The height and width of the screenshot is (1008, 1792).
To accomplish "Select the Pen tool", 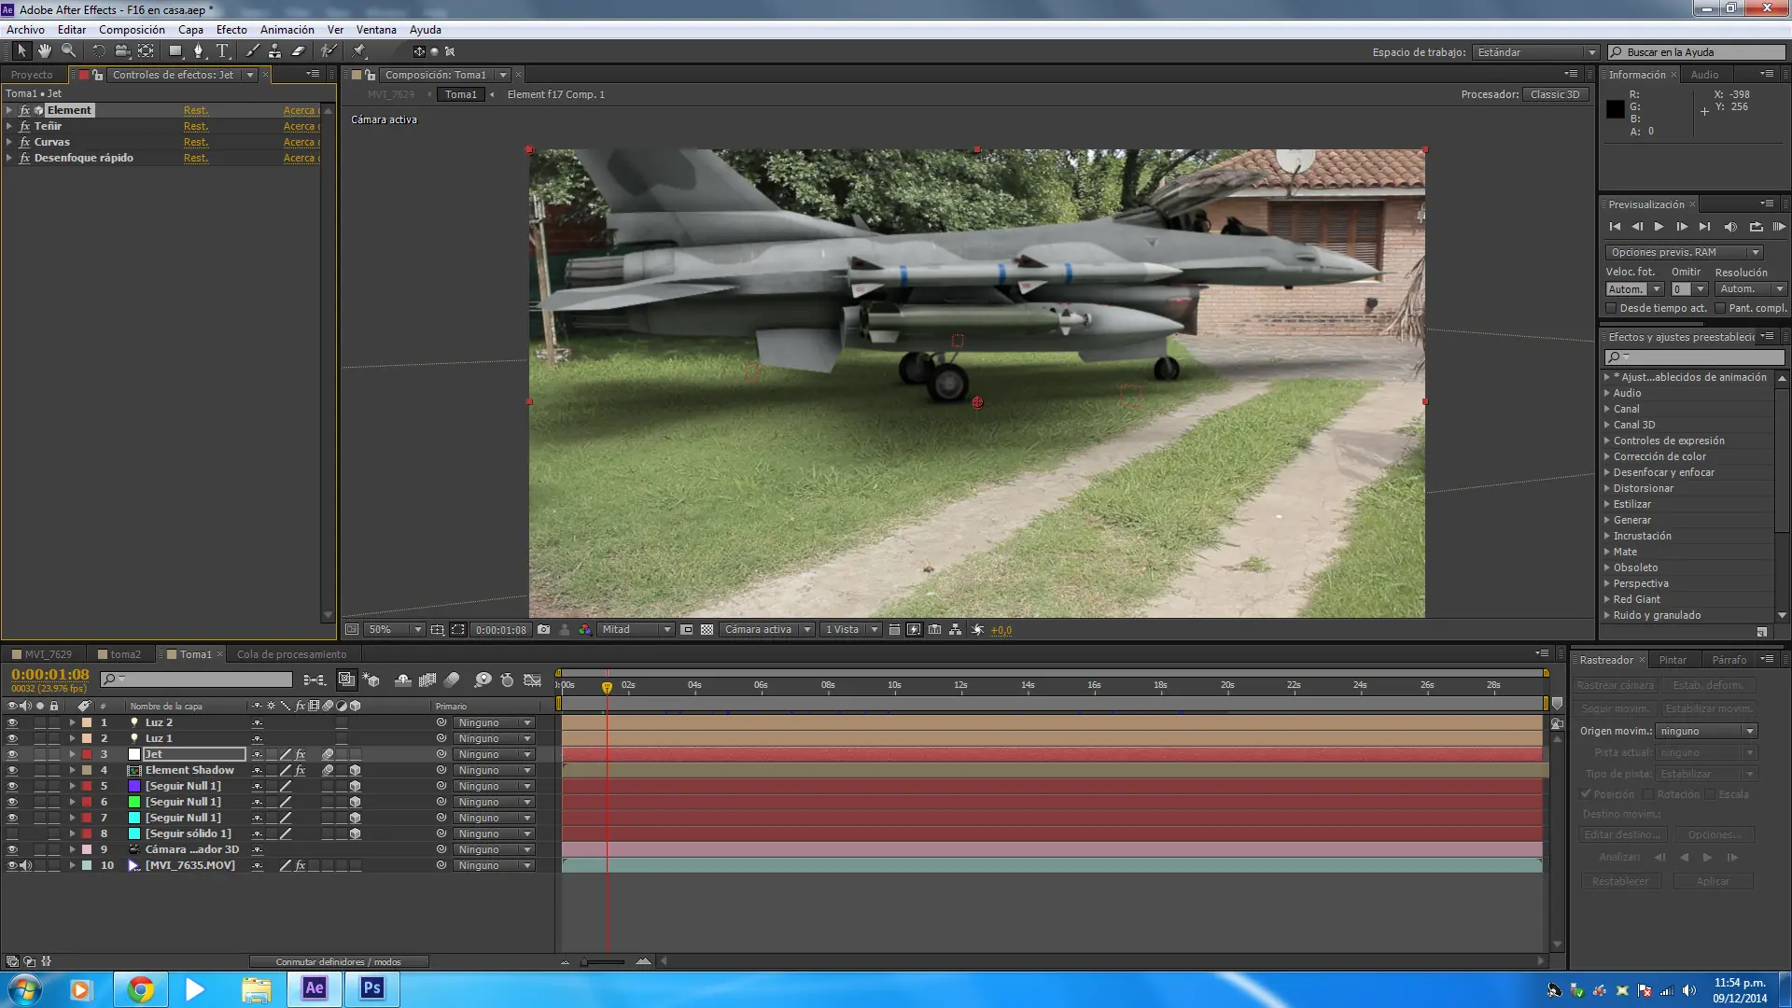I will click(199, 51).
